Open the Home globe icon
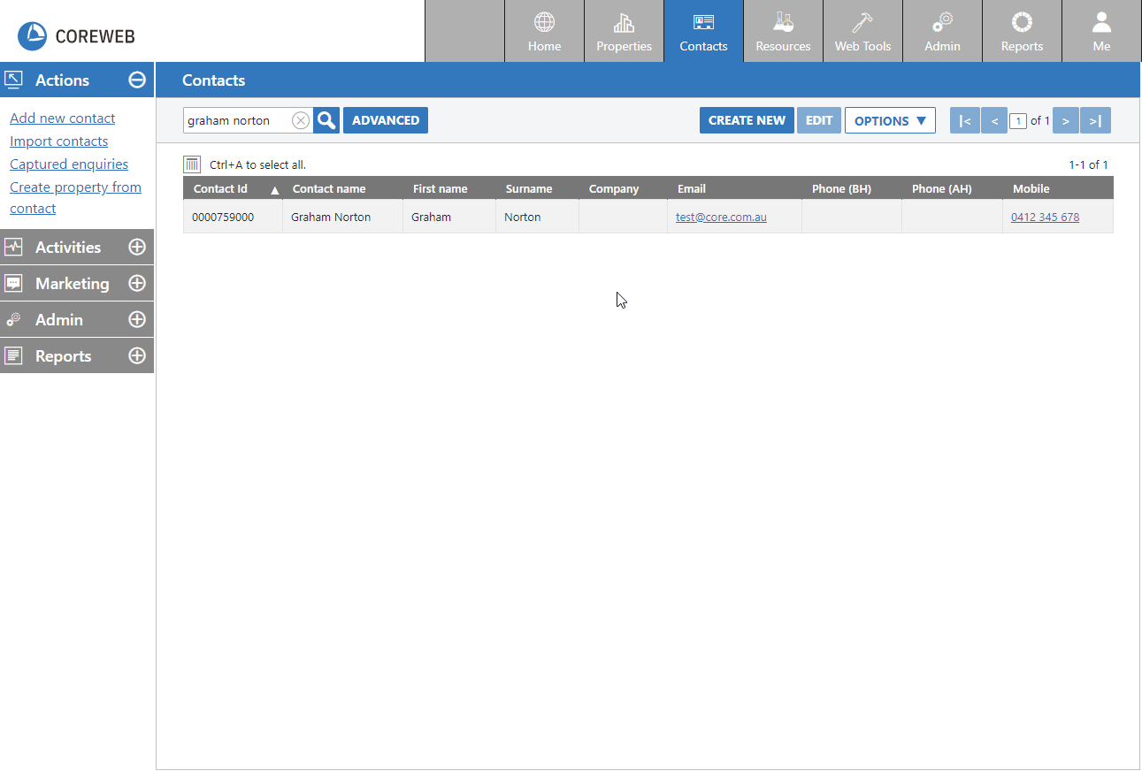Viewport: 1142px width, 771px height. point(544,23)
